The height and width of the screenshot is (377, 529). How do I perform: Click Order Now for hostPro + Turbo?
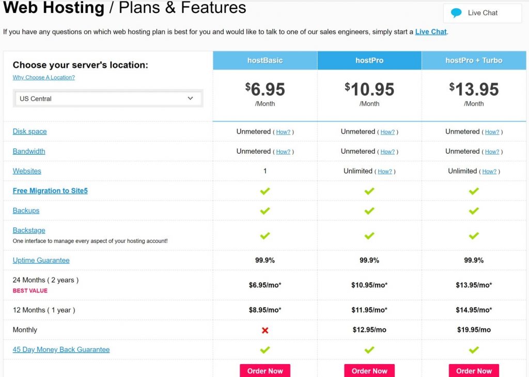point(474,371)
